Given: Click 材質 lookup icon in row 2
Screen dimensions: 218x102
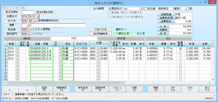Looking at the screenshot, I should pos(98,52).
